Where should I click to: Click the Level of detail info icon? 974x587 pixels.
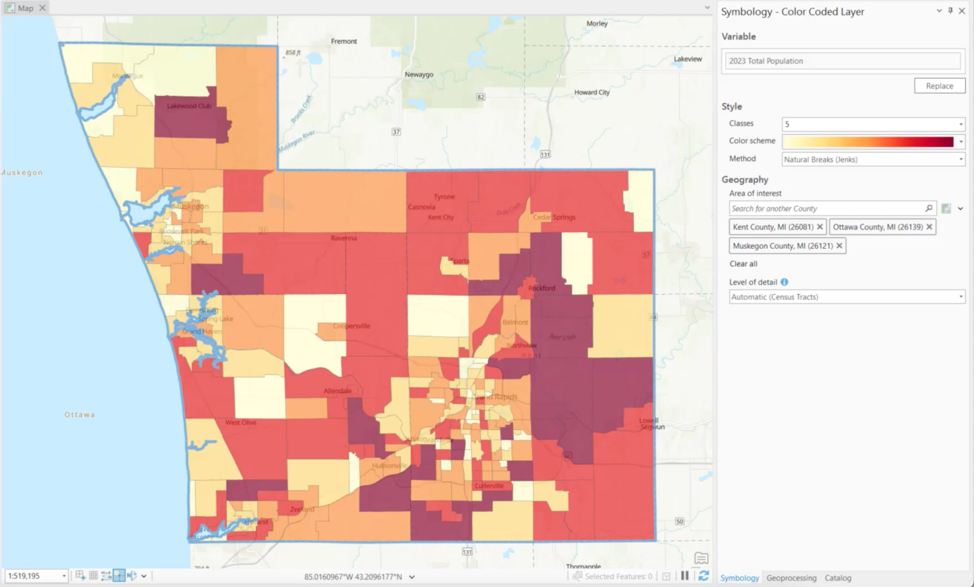784,282
